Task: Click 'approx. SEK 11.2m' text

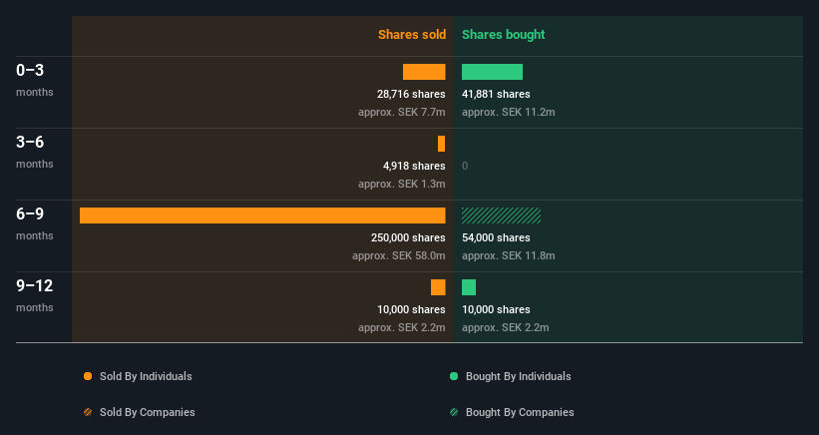Action: tap(508, 113)
